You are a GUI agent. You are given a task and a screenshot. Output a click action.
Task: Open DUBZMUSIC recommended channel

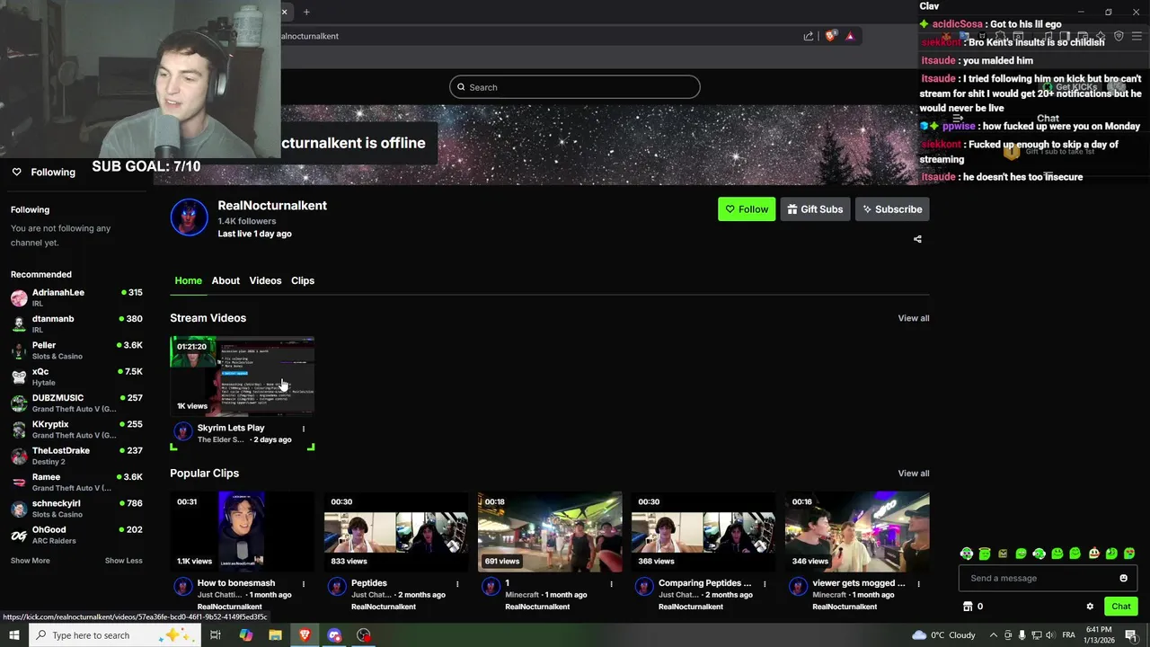coord(76,403)
